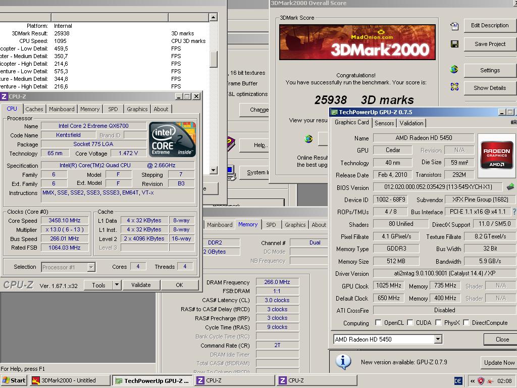Viewport: 517px width, 388px height.
Task: Click the Driver Version field in GPU-Z
Action: point(445,273)
